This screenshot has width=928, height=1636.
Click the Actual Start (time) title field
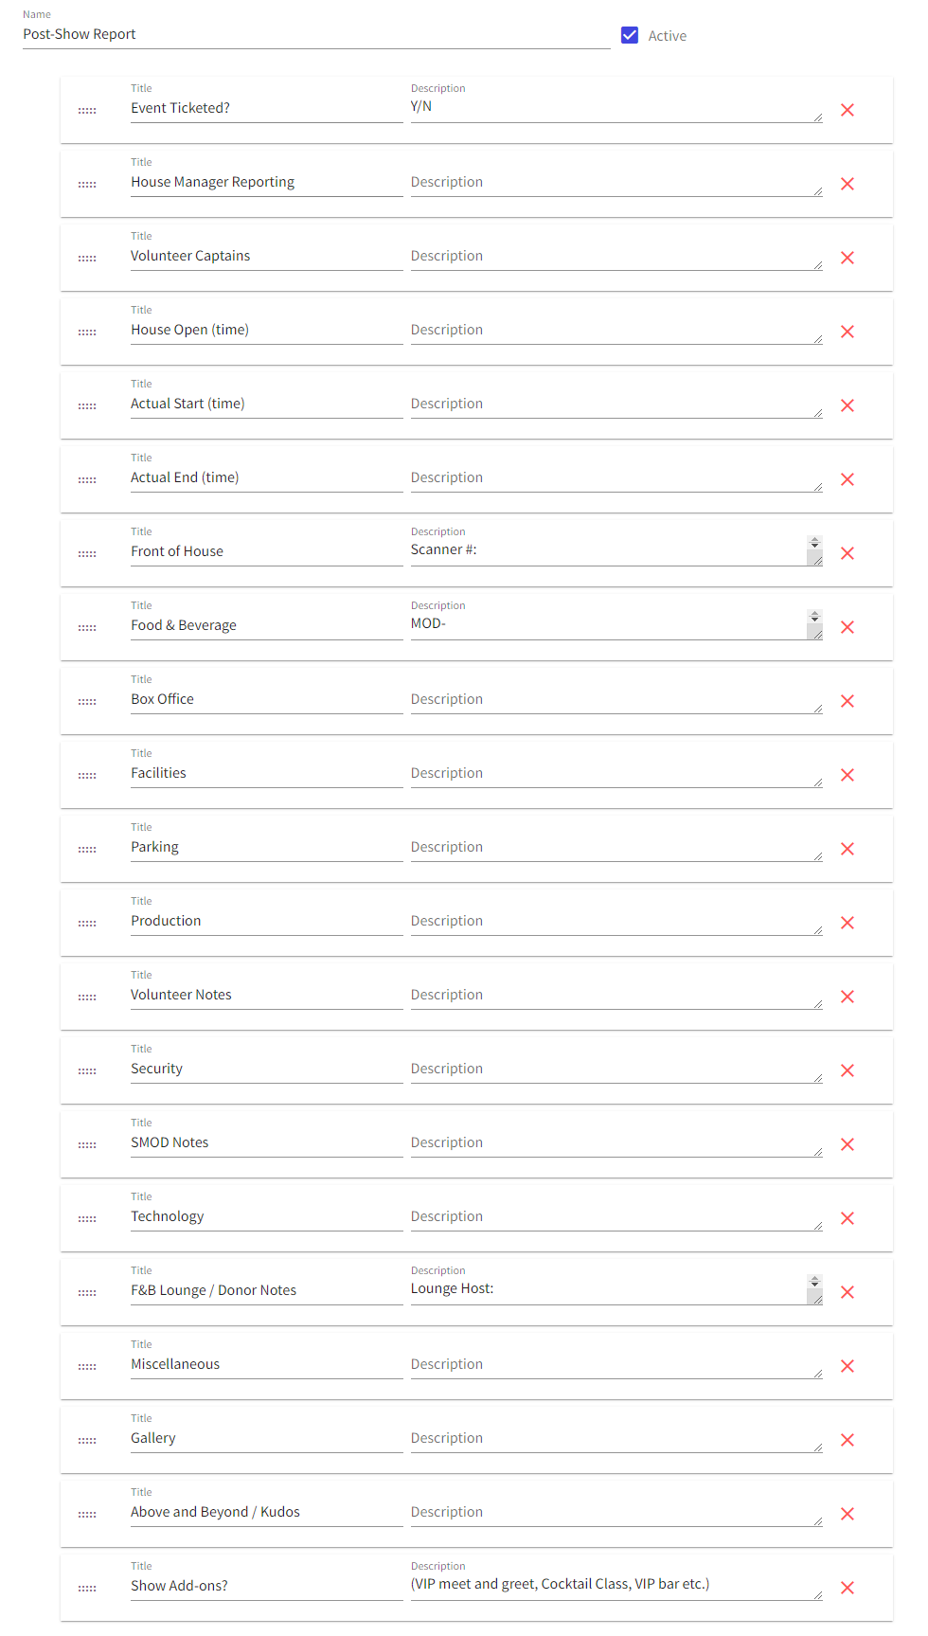[266, 404]
